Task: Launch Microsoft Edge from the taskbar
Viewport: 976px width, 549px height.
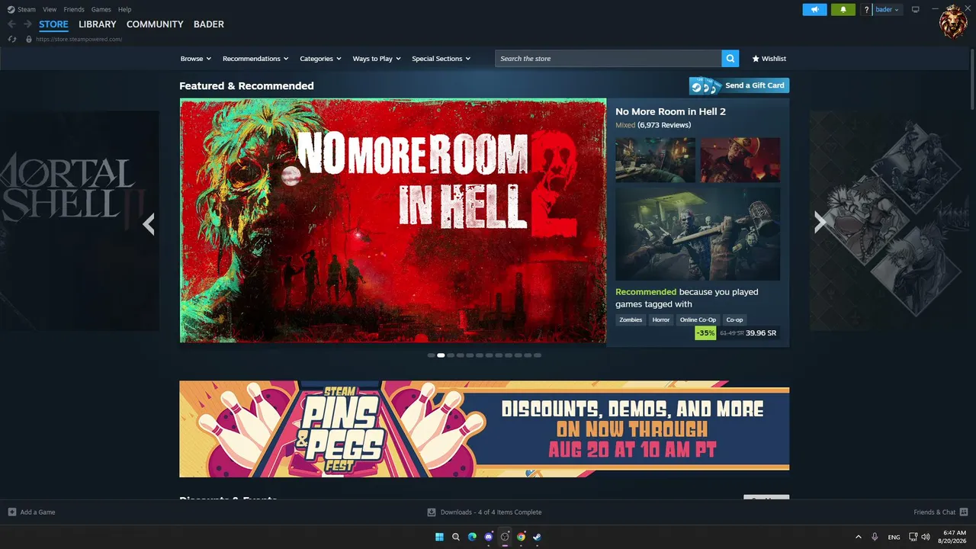Action: (472, 537)
